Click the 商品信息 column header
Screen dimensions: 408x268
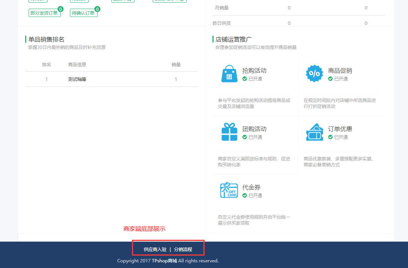point(77,65)
